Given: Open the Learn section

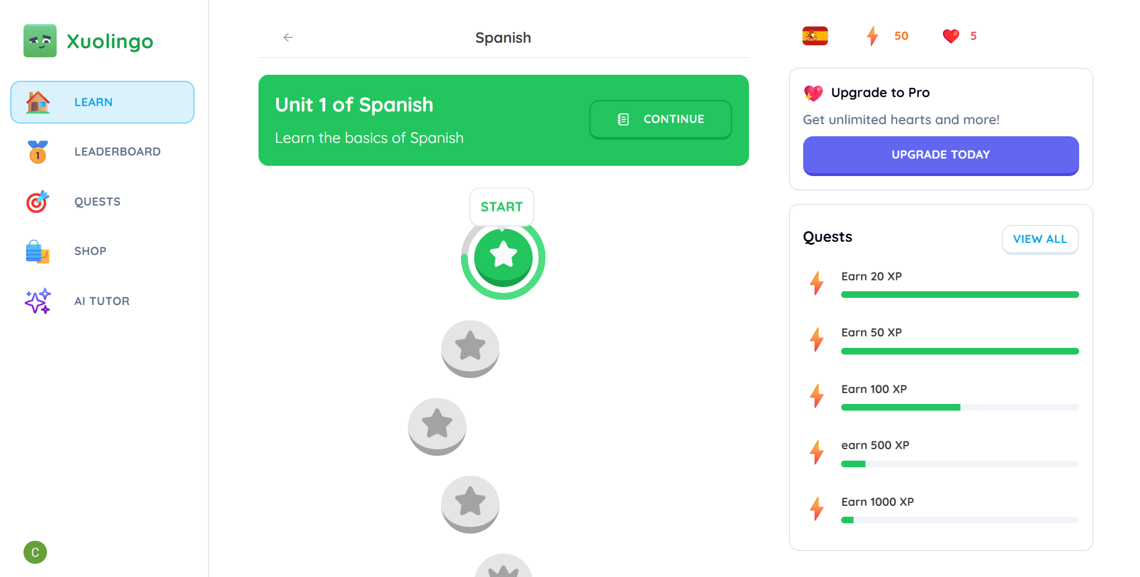Looking at the screenshot, I should click(102, 102).
